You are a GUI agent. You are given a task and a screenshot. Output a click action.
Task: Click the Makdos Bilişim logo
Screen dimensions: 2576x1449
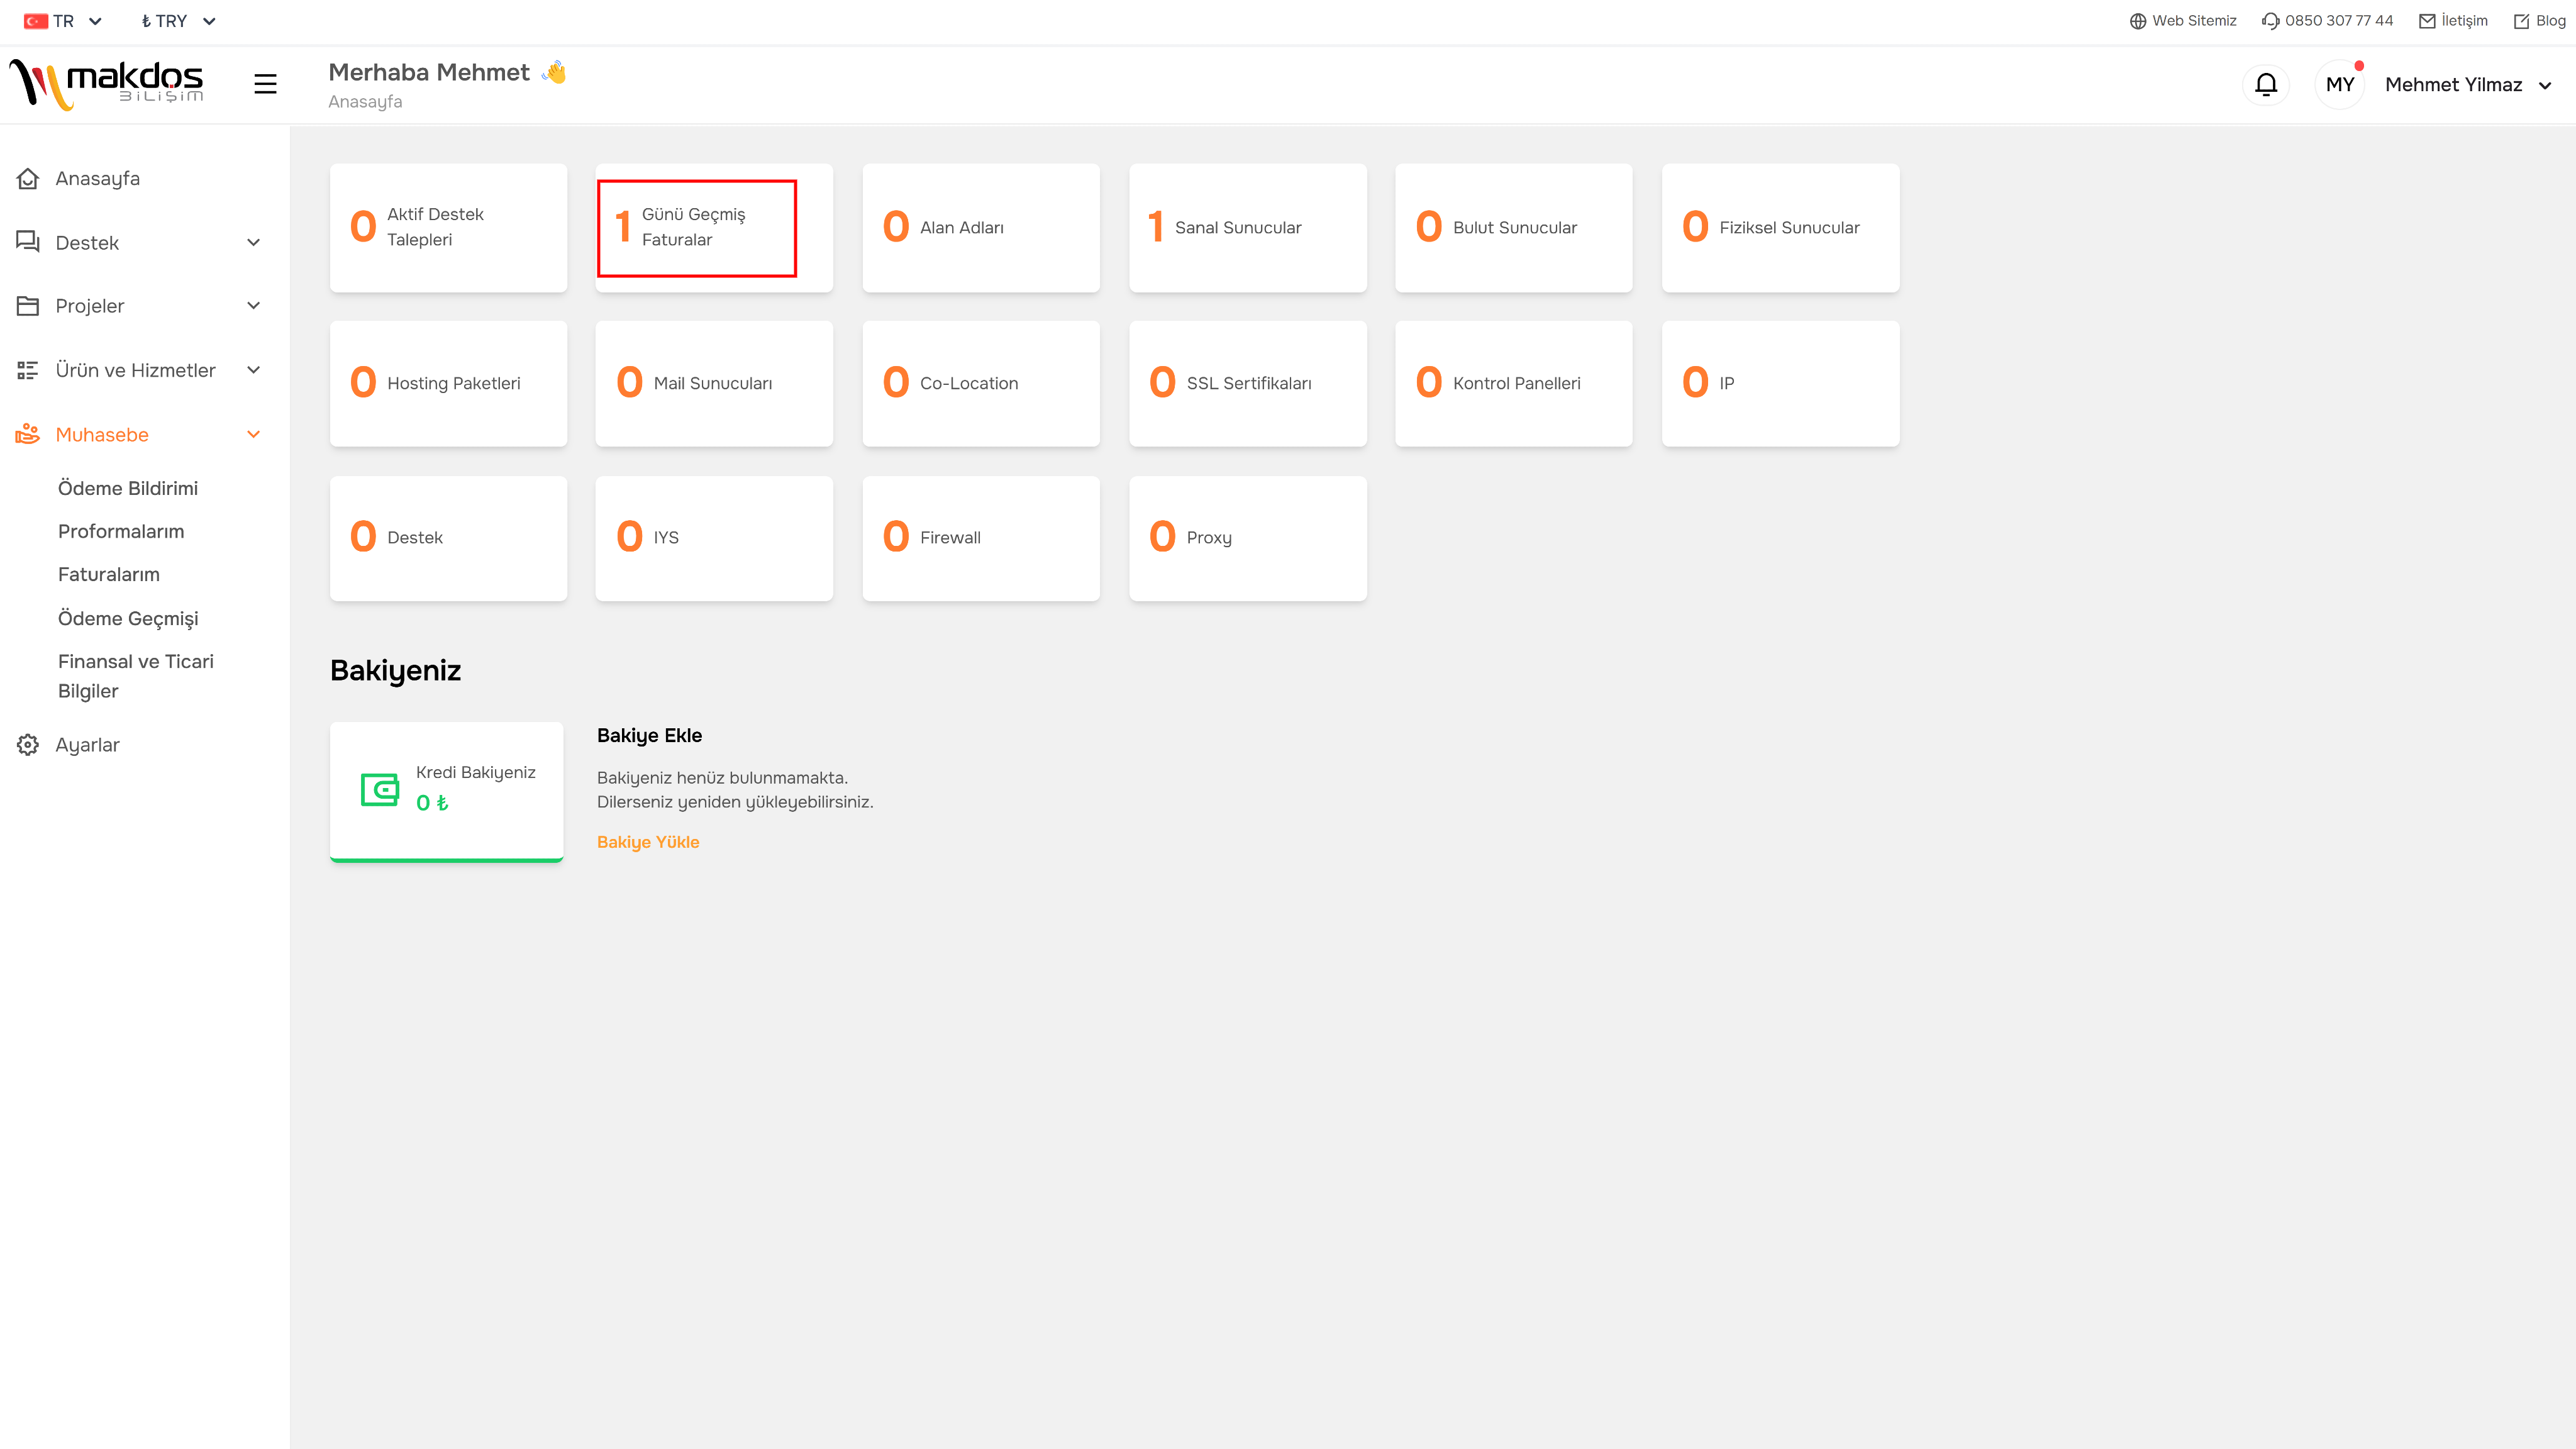coord(107,84)
